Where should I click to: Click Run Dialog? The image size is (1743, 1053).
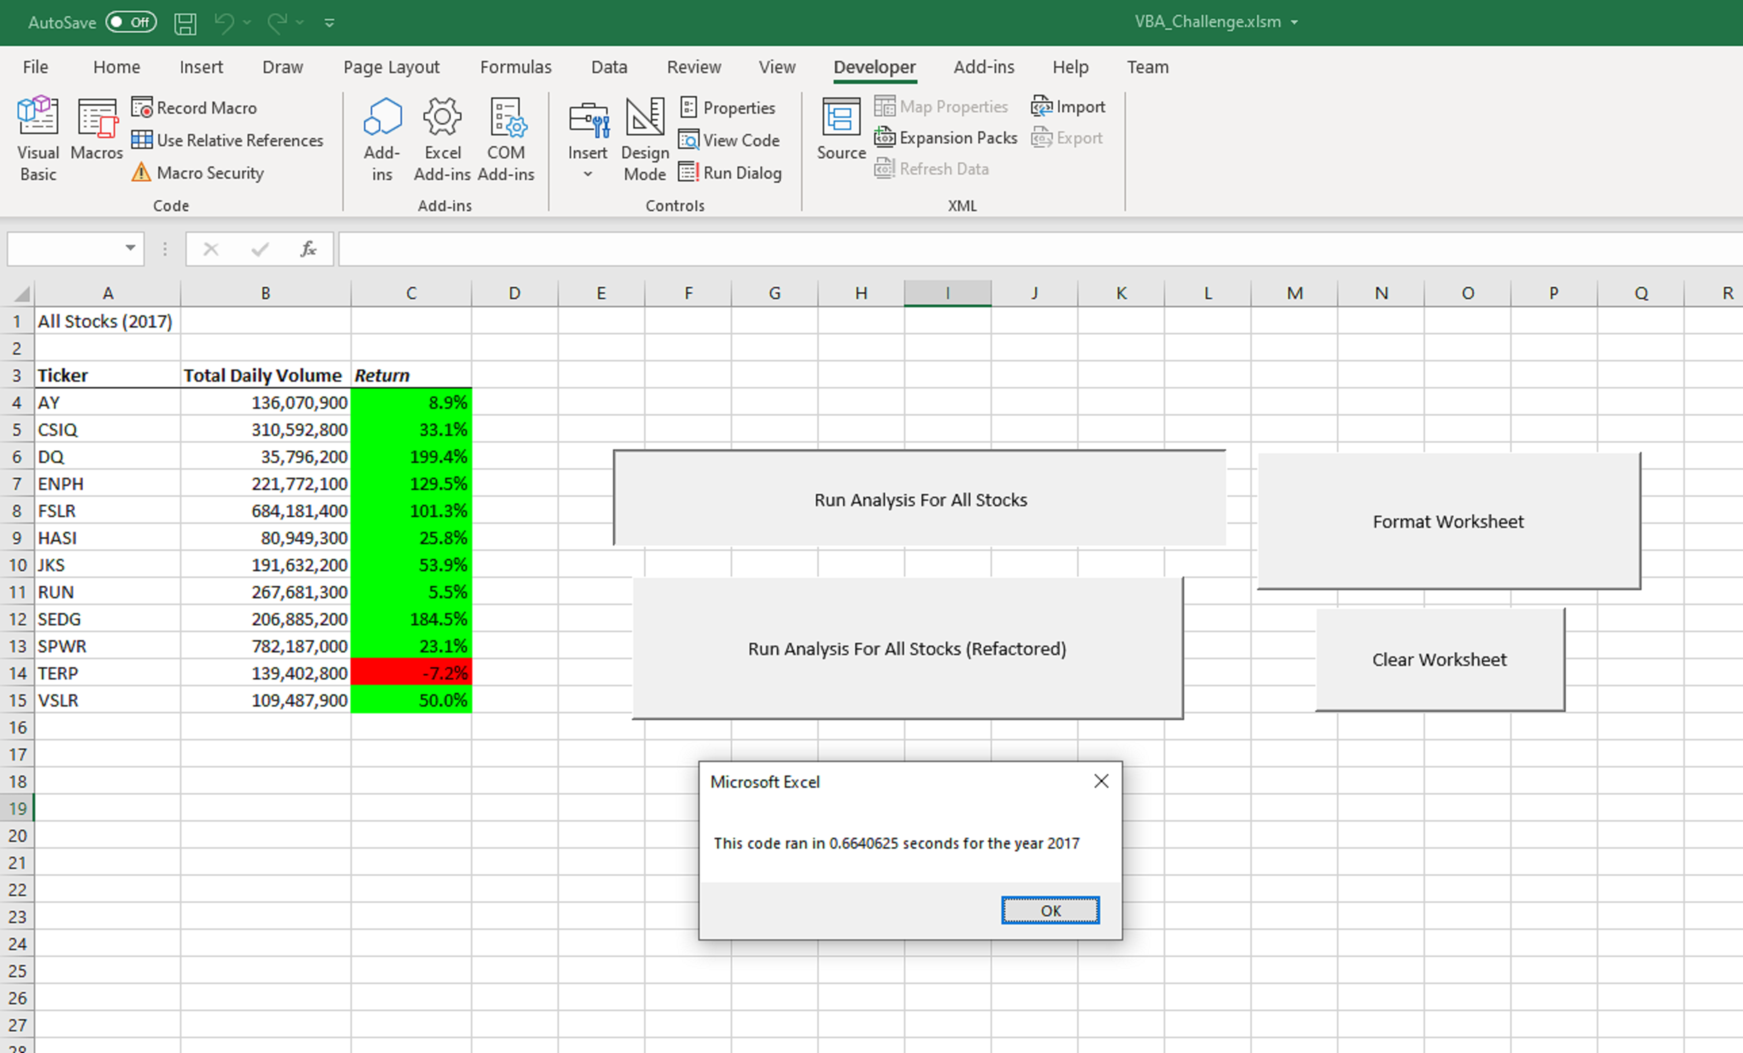pos(730,173)
